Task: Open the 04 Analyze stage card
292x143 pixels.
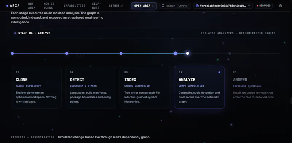Action: [x=199, y=87]
